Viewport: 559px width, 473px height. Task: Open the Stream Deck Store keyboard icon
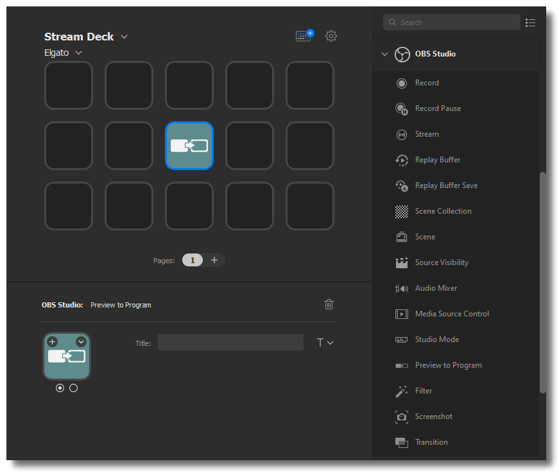[x=304, y=36]
